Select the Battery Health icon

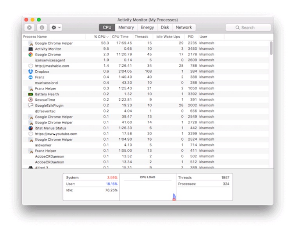coord(30,94)
